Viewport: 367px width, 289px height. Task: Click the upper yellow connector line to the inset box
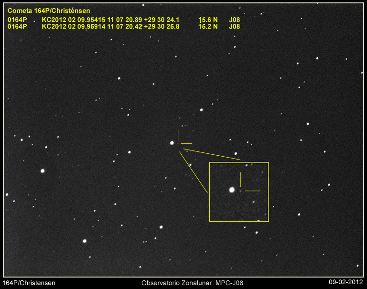tap(212, 154)
